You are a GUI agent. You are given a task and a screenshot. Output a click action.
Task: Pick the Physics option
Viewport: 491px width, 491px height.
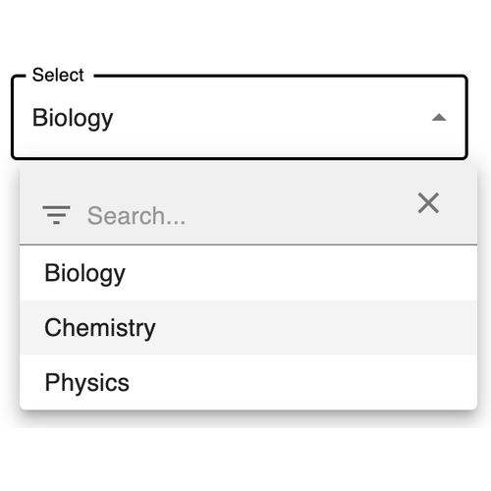coord(248,382)
